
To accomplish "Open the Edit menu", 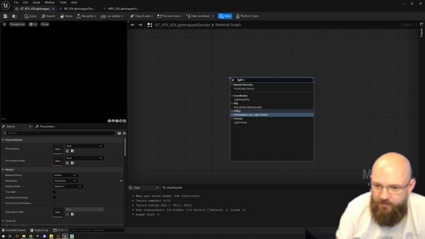I will point(25,3).
